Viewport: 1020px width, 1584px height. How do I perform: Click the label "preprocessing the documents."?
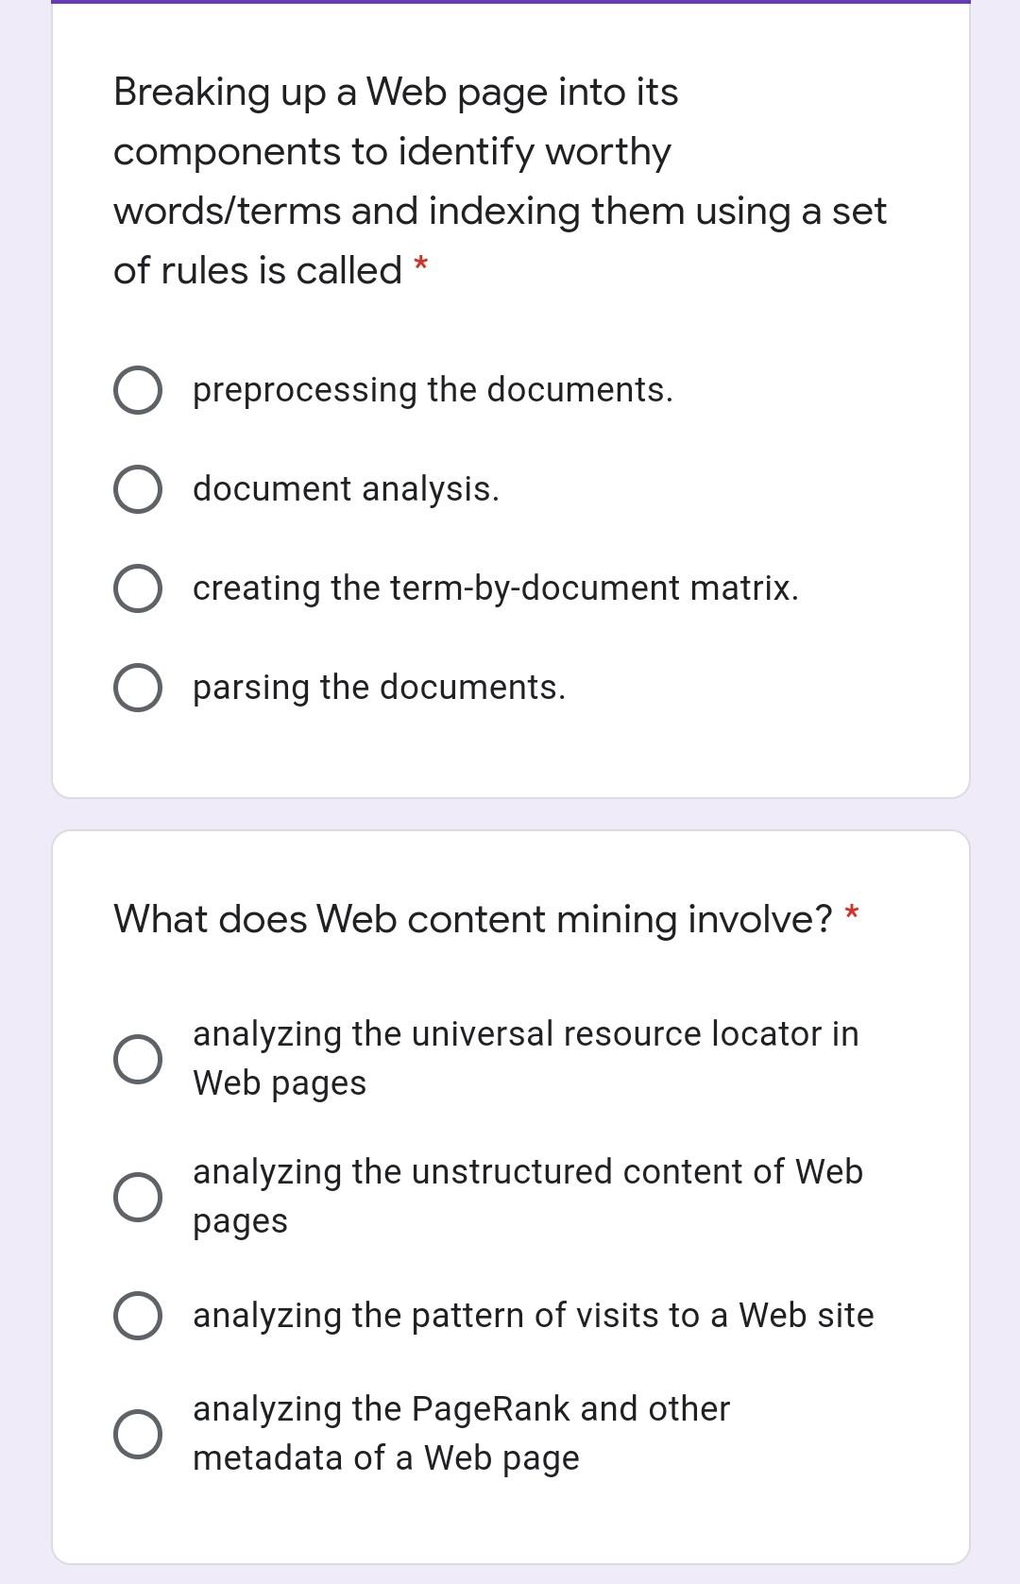(433, 389)
